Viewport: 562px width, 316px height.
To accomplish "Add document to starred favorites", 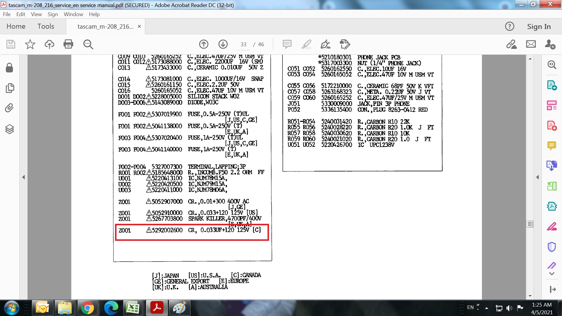I will point(30,44).
